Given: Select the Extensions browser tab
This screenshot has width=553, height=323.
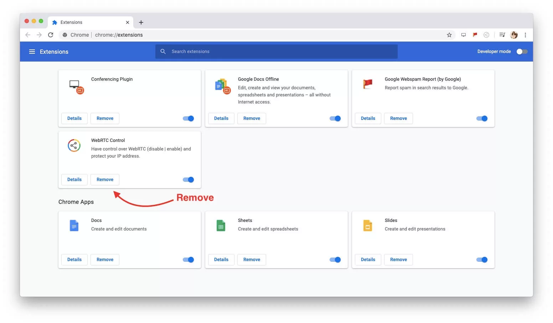Looking at the screenshot, I should coord(71,22).
